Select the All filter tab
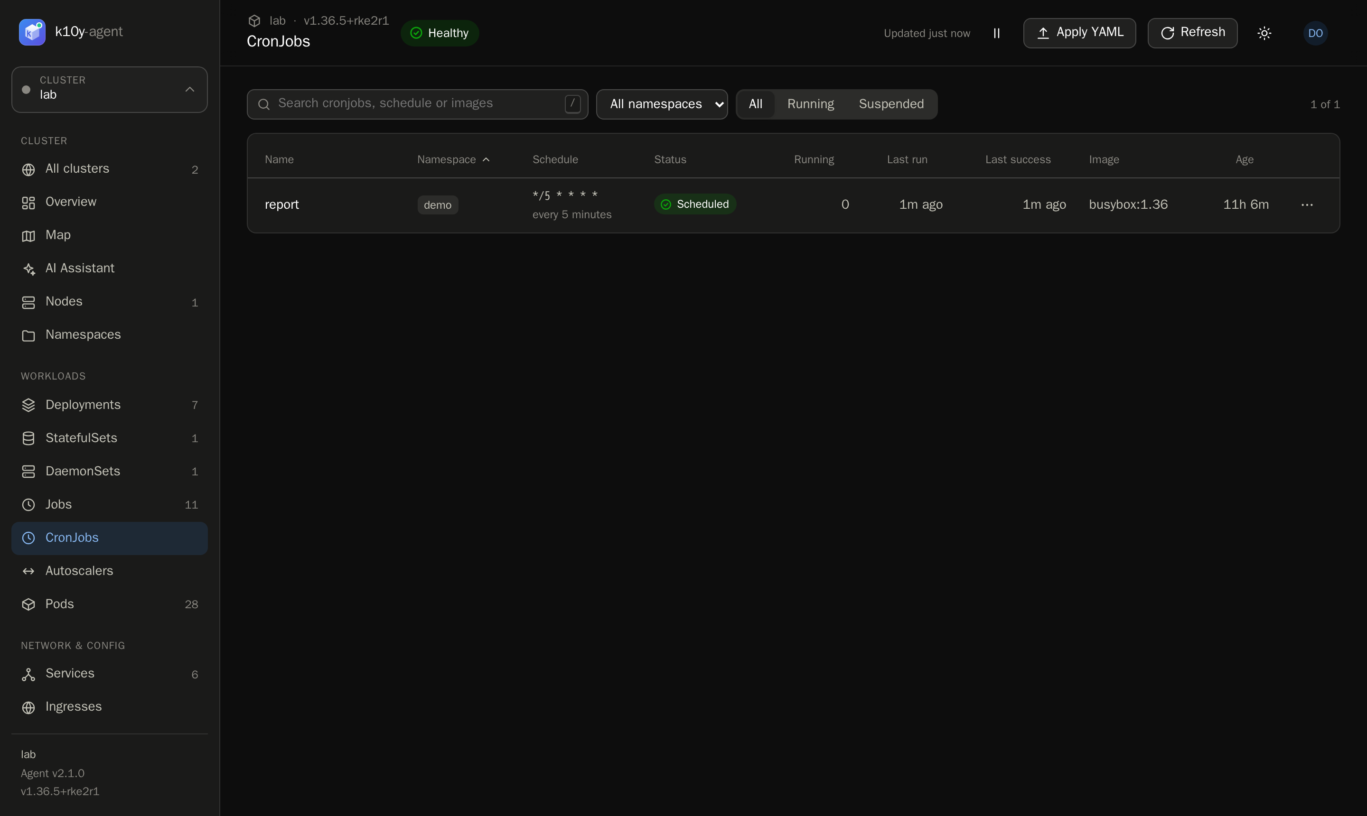 755,104
